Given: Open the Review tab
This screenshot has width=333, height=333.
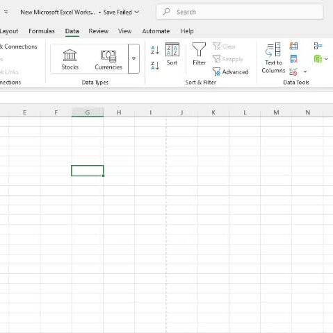Looking at the screenshot, I should click(x=99, y=31).
